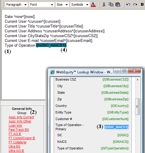The width and height of the screenshot is (145, 153).
Task: Select the {|GITypeOperation|} field code
Action: [x=115, y=148]
